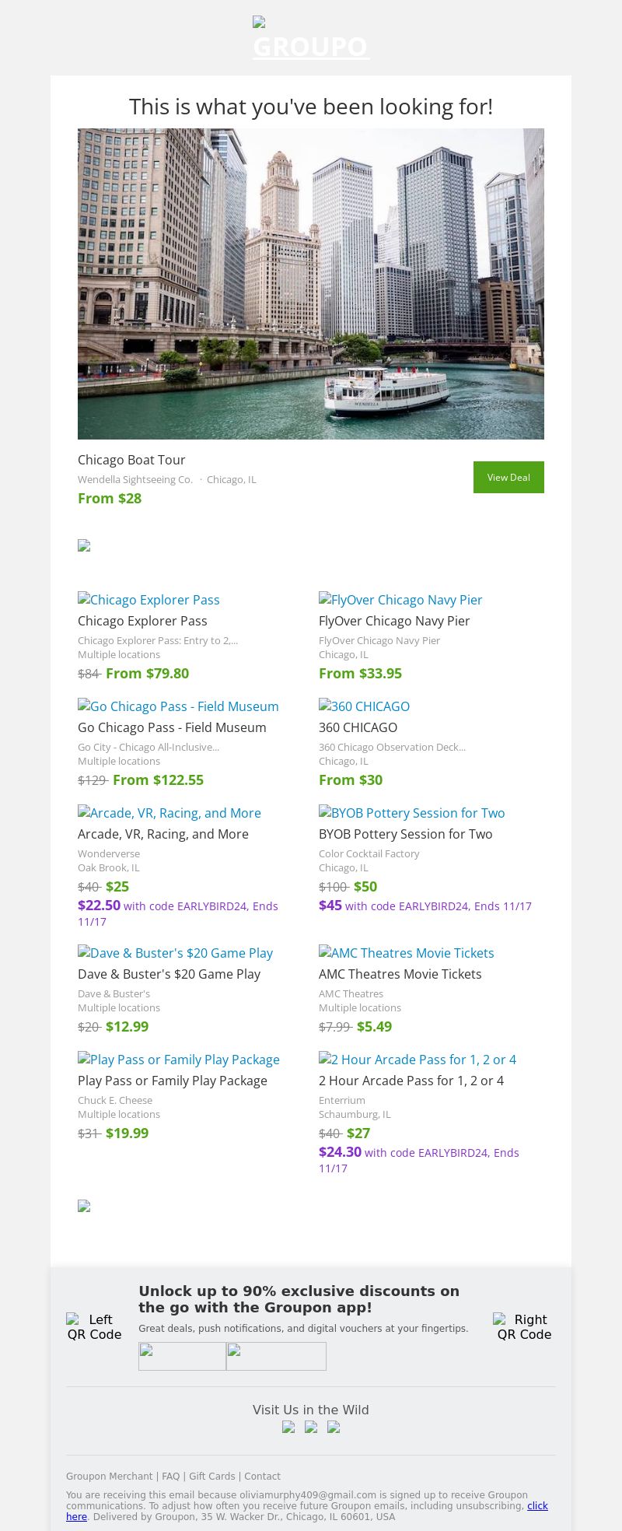Click the Right QR Code image

[x=524, y=1326]
